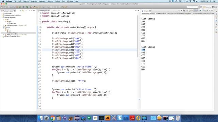The image size is (218, 122).
Task: Collapse the Intro to Recursion project
Action: (x=2, y=18)
